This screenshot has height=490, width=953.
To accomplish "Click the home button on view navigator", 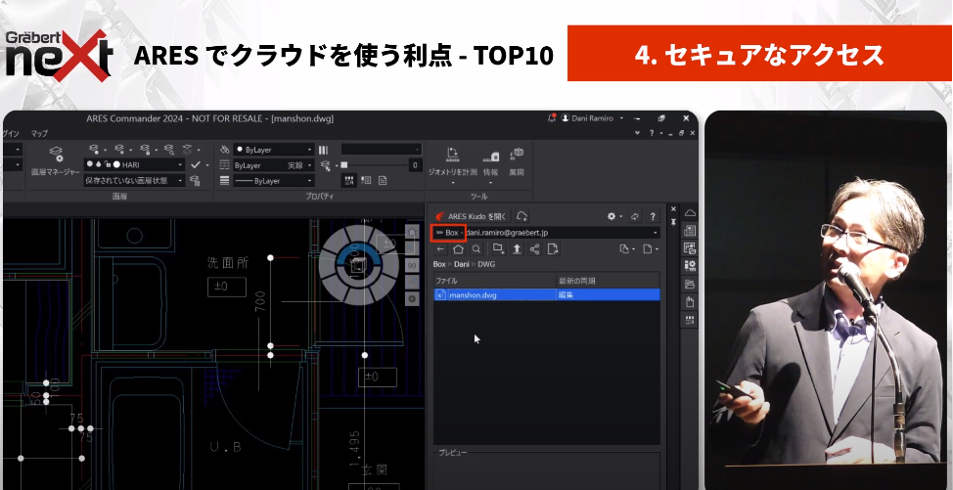I will [x=412, y=232].
